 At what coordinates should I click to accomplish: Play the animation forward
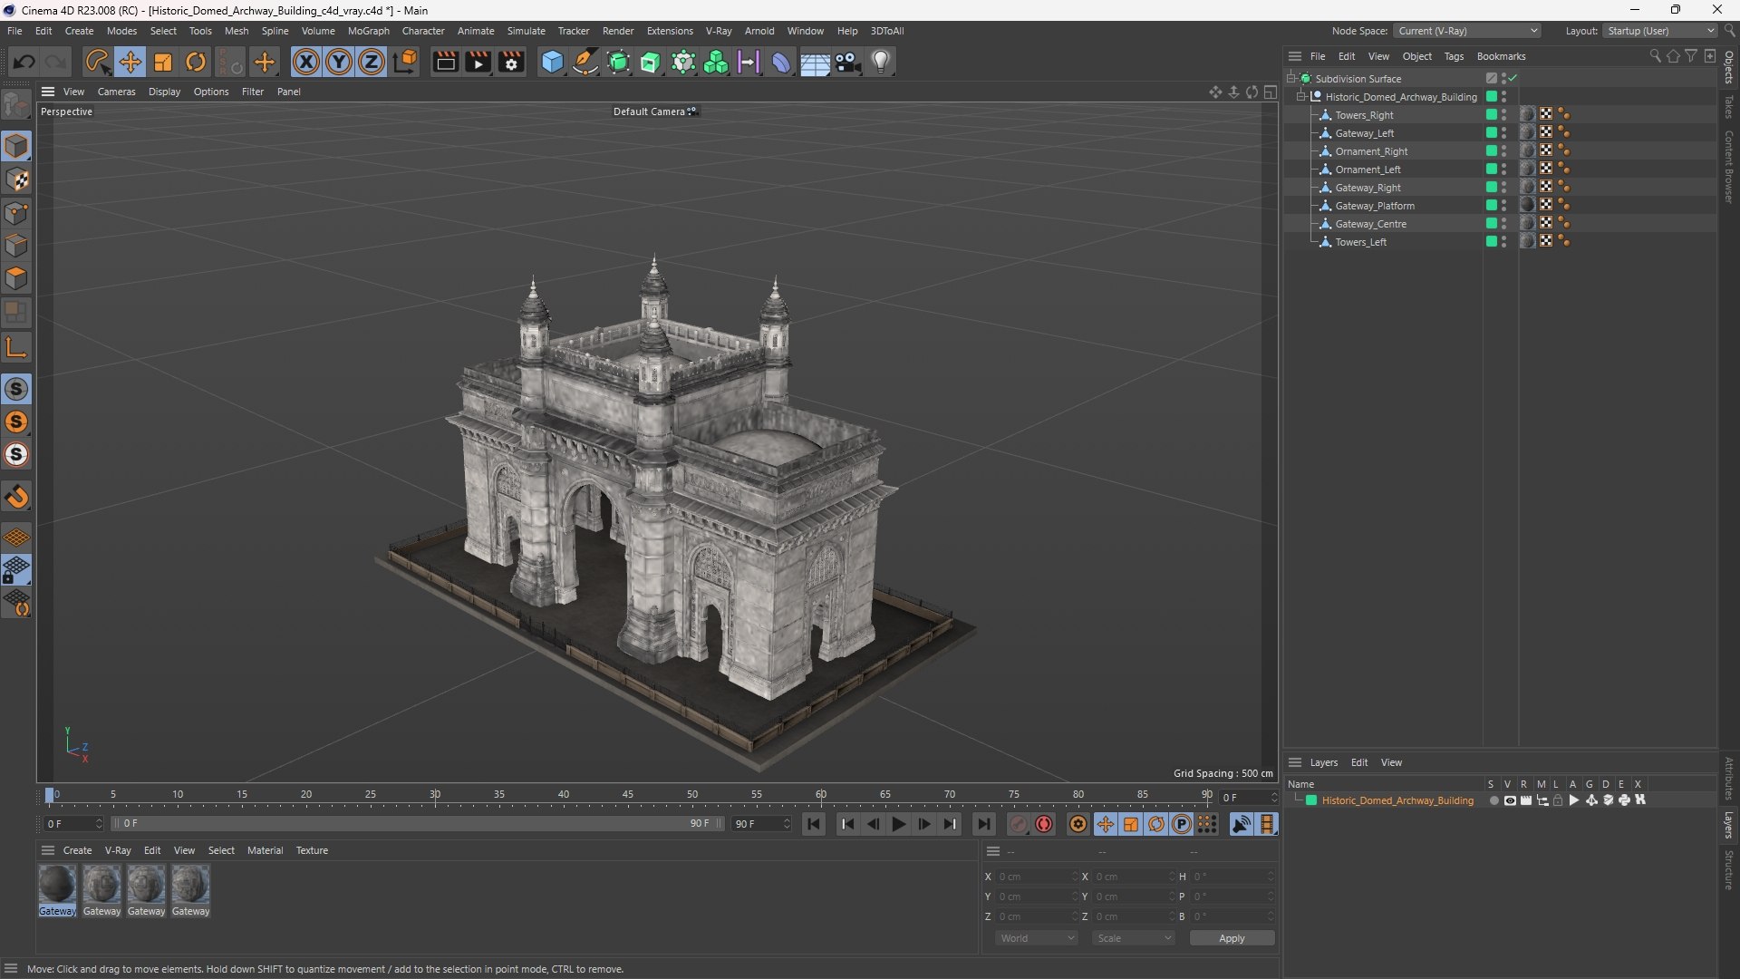click(x=898, y=824)
